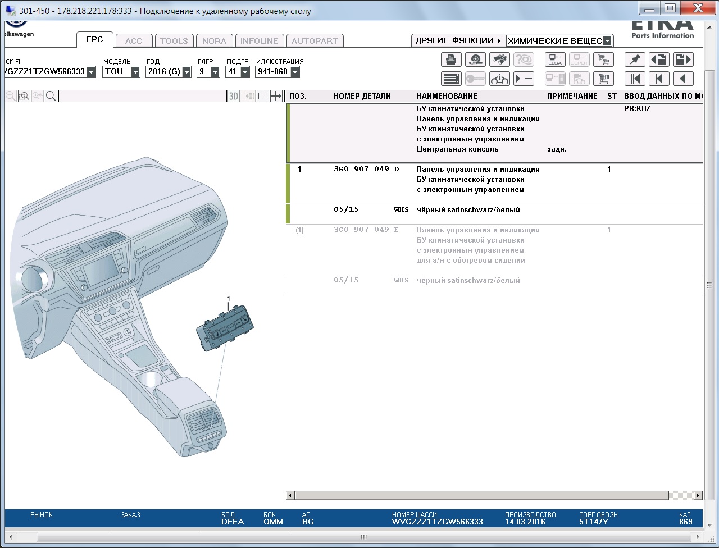
Task: Click the gearbox code QMM
Action: [273, 522]
